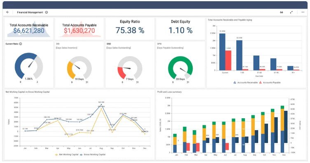Click the blue receivable bar for 31-60
Viewport: 310px width, 163px height.
tap(256, 63)
